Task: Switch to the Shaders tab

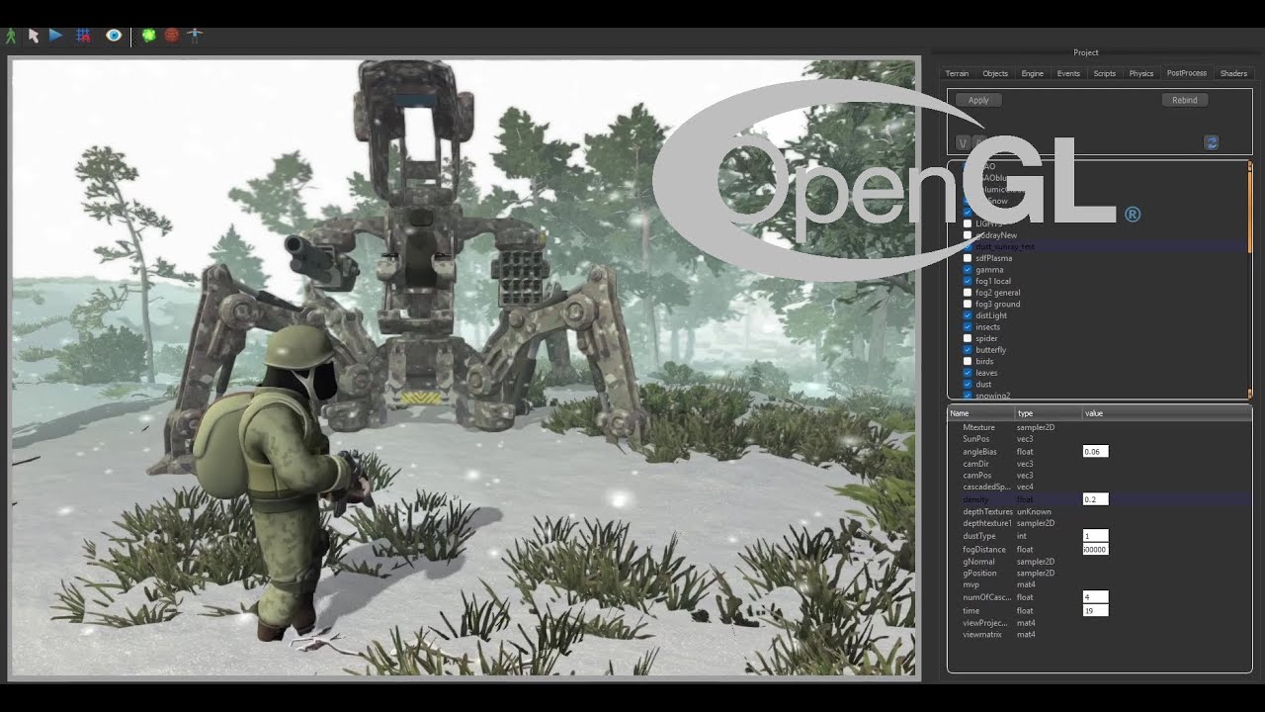Action: coord(1233,73)
